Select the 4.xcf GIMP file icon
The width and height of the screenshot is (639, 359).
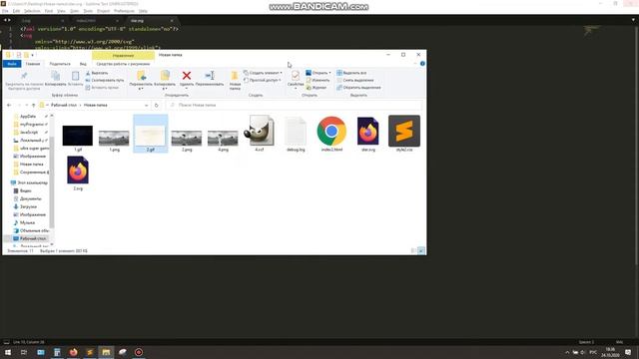[260, 131]
